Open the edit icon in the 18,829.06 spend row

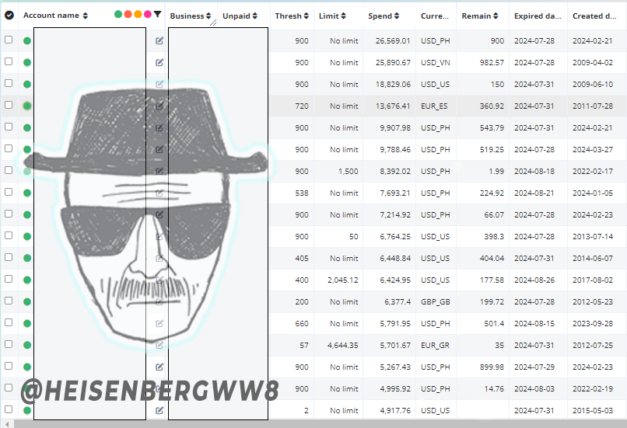159,84
